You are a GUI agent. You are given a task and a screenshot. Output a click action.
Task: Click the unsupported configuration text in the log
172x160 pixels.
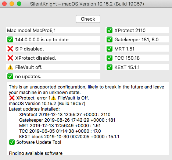(x=86, y=90)
